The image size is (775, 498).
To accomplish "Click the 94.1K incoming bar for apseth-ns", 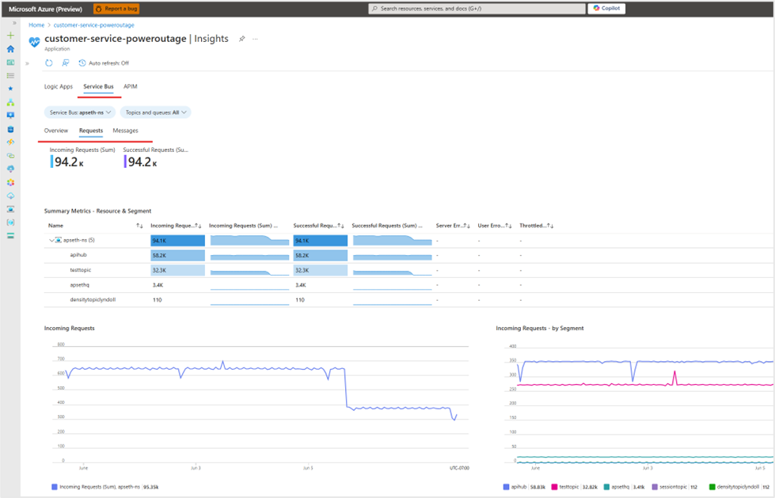I will tap(178, 241).
